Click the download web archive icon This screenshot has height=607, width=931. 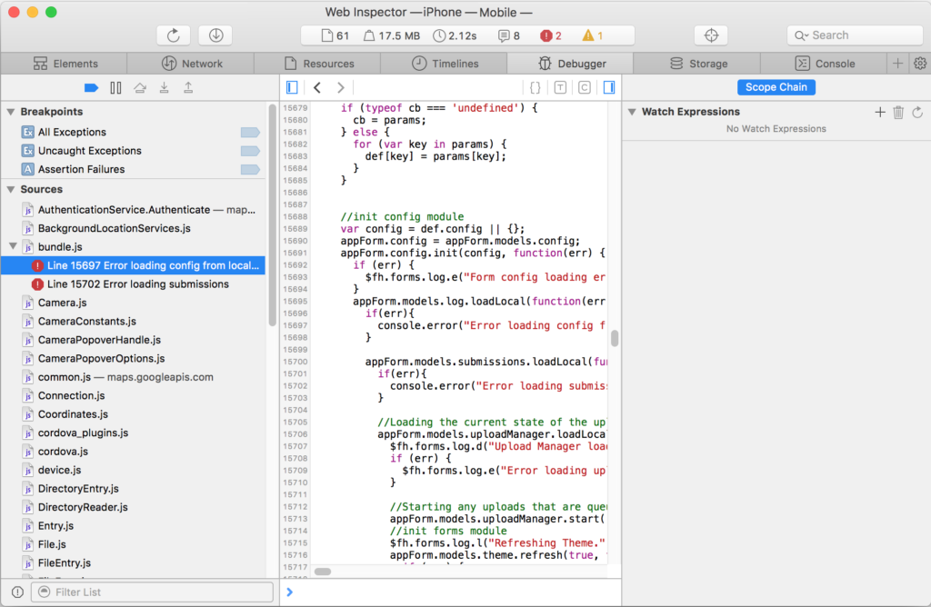[x=215, y=35]
